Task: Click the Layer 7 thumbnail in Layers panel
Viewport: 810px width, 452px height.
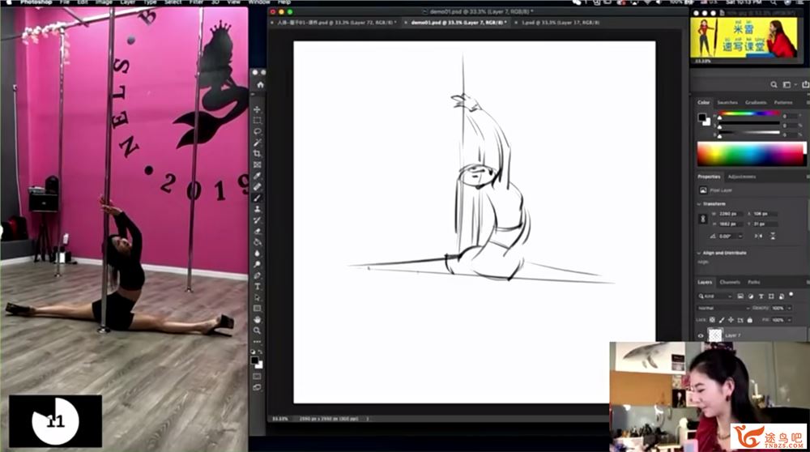Action: [715, 335]
